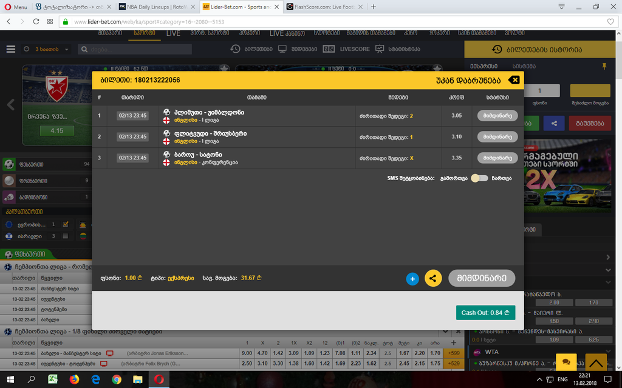
Task: Open a new browser tab
Action: tap(374, 7)
